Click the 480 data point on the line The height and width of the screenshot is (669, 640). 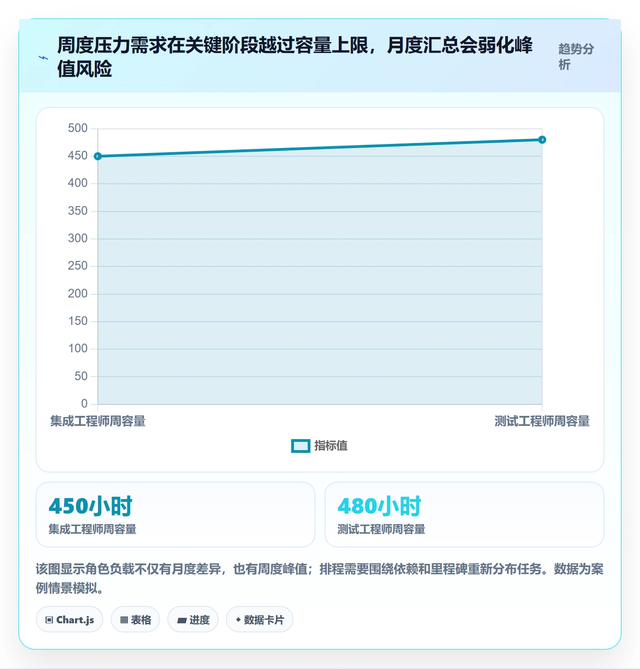(542, 140)
